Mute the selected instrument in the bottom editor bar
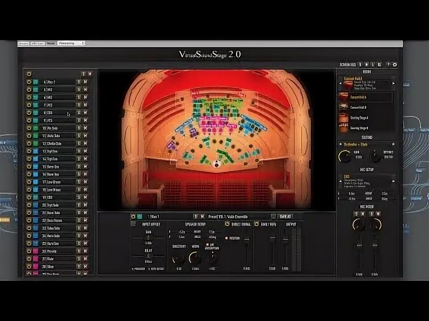The image size is (429, 321). point(202,217)
